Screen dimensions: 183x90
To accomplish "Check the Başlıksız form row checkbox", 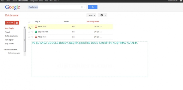I will tap(29, 32).
